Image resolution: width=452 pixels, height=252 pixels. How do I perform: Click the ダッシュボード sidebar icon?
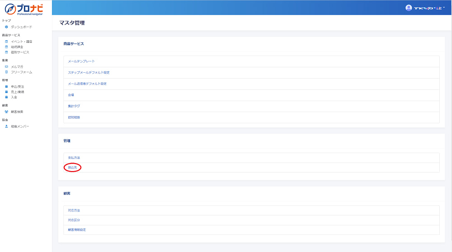point(6,27)
